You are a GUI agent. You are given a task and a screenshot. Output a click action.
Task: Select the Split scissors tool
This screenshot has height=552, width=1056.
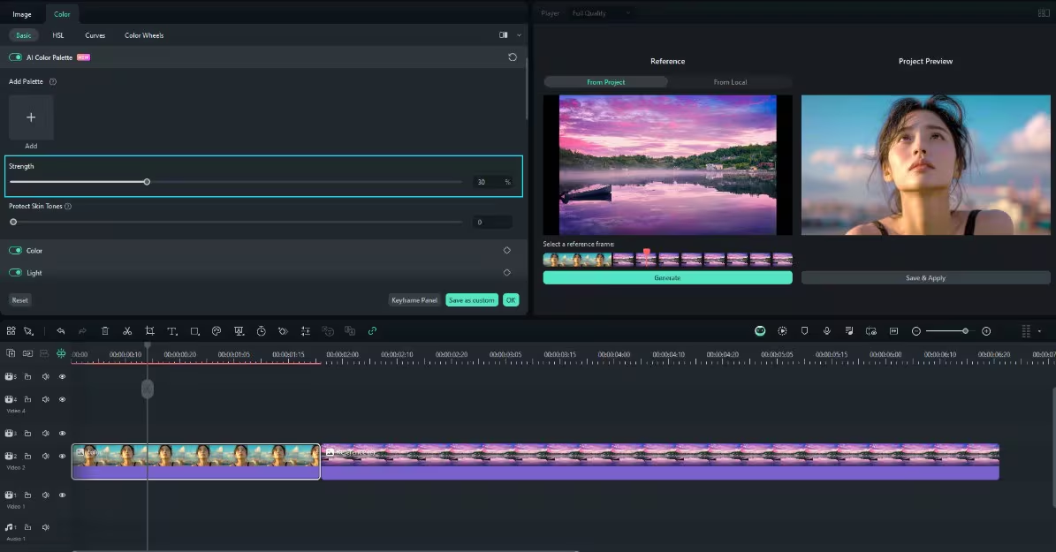[x=127, y=331]
